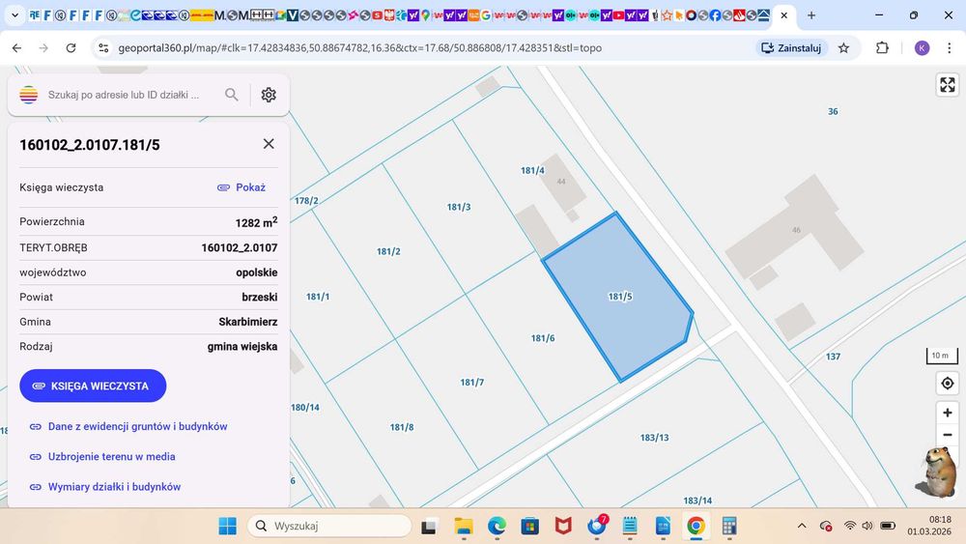This screenshot has height=544, width=966.
Task: Click the magnifier search icon in the map search box
Action: (231, 95)
